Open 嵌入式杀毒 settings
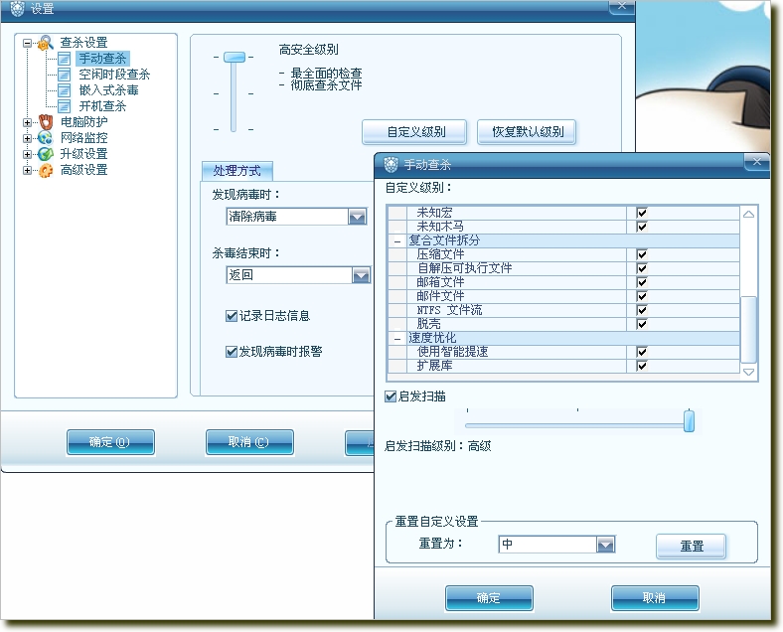 click(108, 90)
